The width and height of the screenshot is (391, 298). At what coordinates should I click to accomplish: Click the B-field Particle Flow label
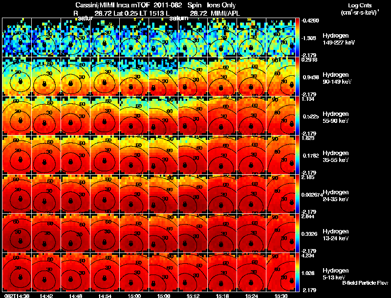tap(365, 283)
